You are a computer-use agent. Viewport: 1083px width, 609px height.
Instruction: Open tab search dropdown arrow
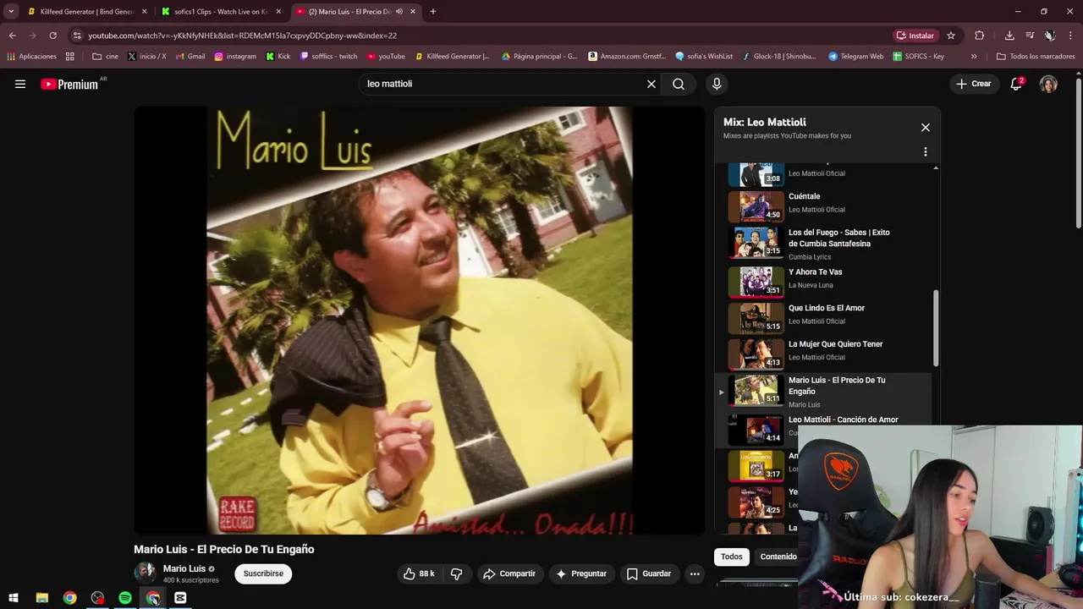(11, 12)
